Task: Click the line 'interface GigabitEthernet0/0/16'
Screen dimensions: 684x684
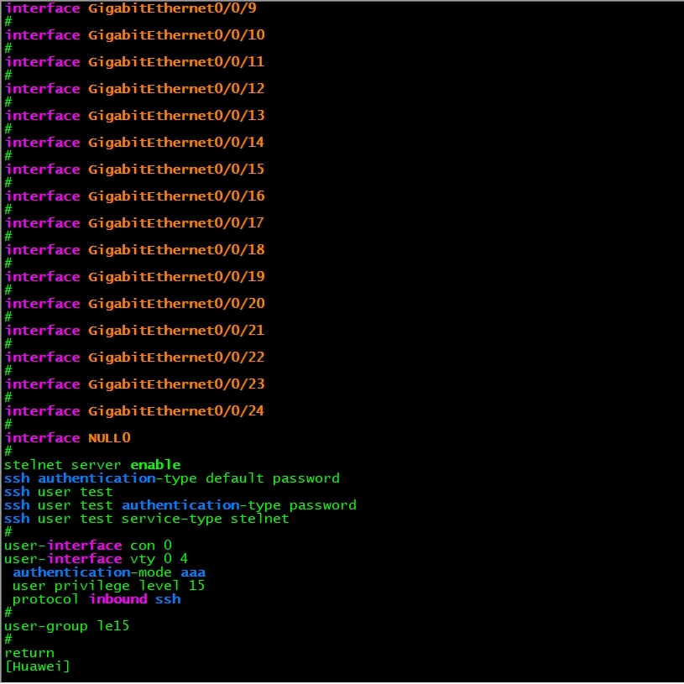Action: click(135, 196)
